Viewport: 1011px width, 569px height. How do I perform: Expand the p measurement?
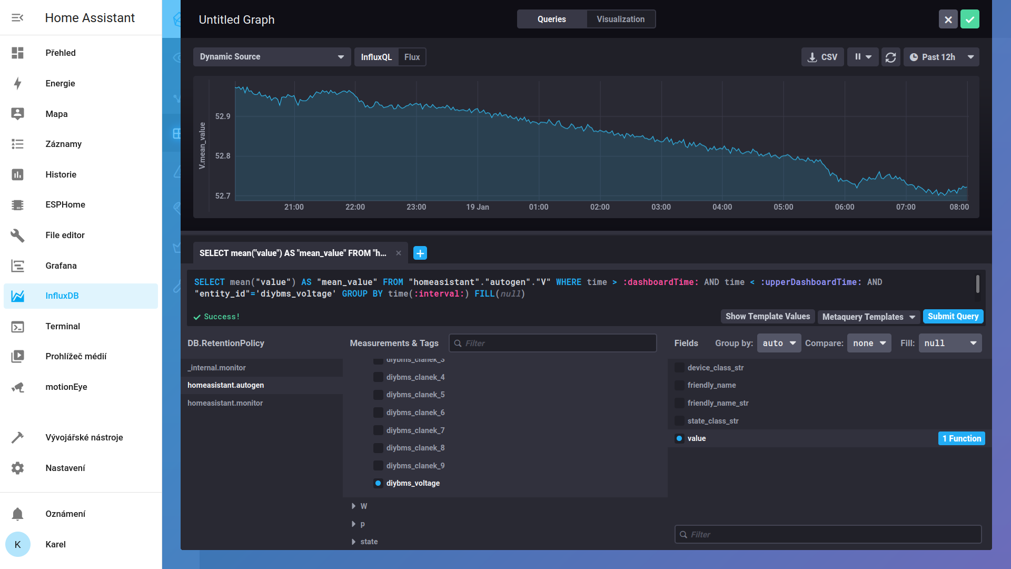click(x=353, y=524)
